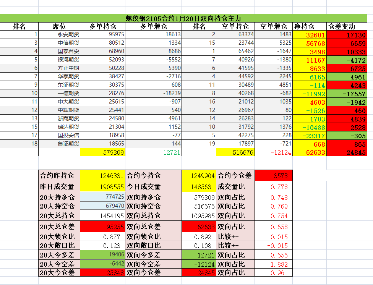Select the 20大总持仓 value 1454195
373x285 pixels.
coord(103,215)
